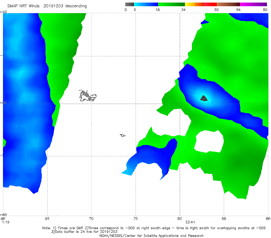Click the Kerguelen island outline on the map
Viewport: 271px width, 238px height.
[88, 96]
